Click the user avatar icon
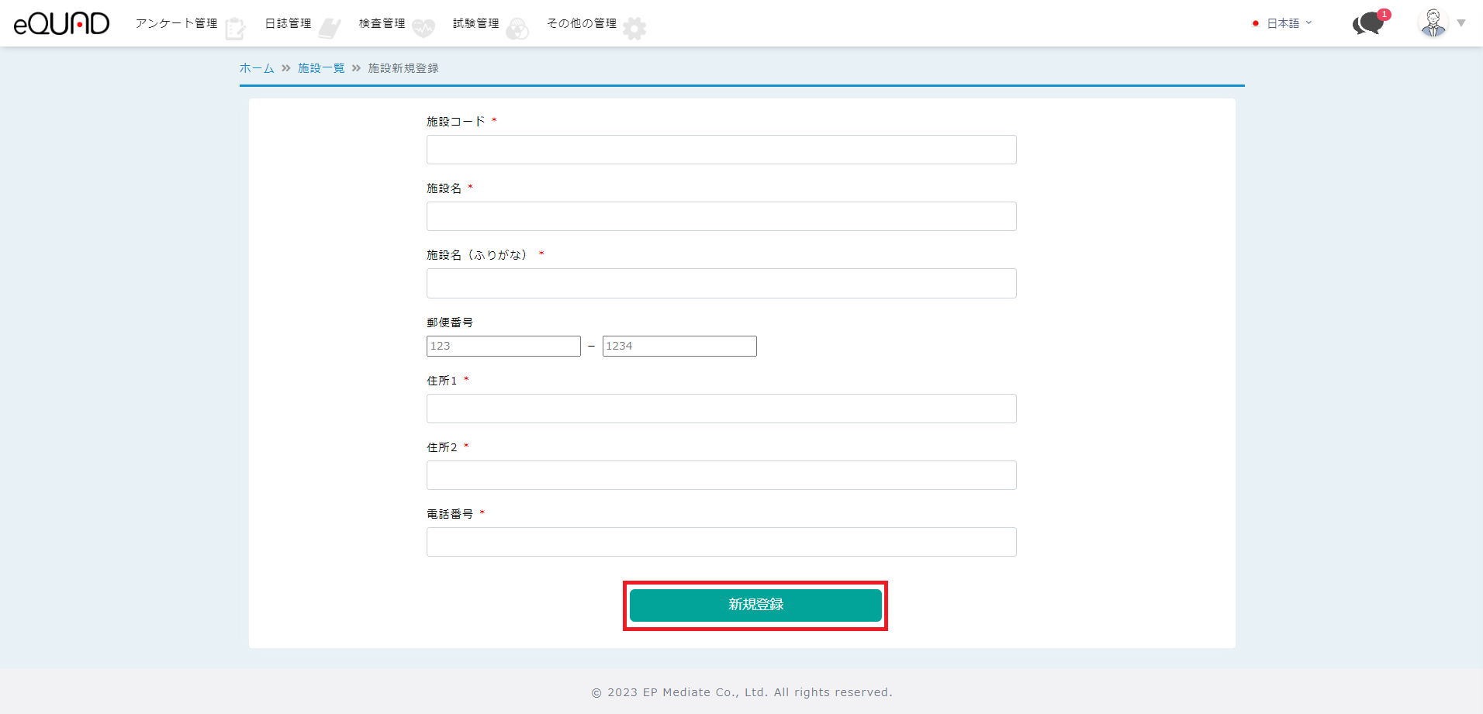 click(1433, 23)
